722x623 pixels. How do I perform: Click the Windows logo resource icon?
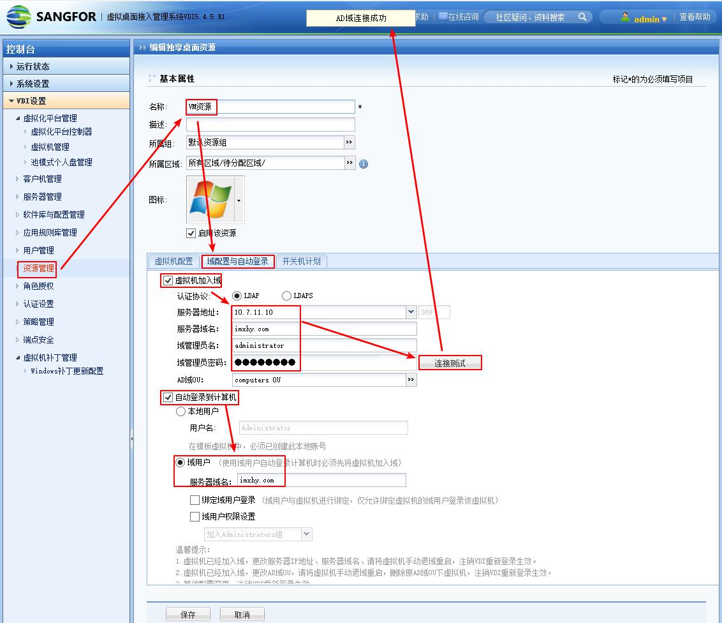tap(211, 200)
